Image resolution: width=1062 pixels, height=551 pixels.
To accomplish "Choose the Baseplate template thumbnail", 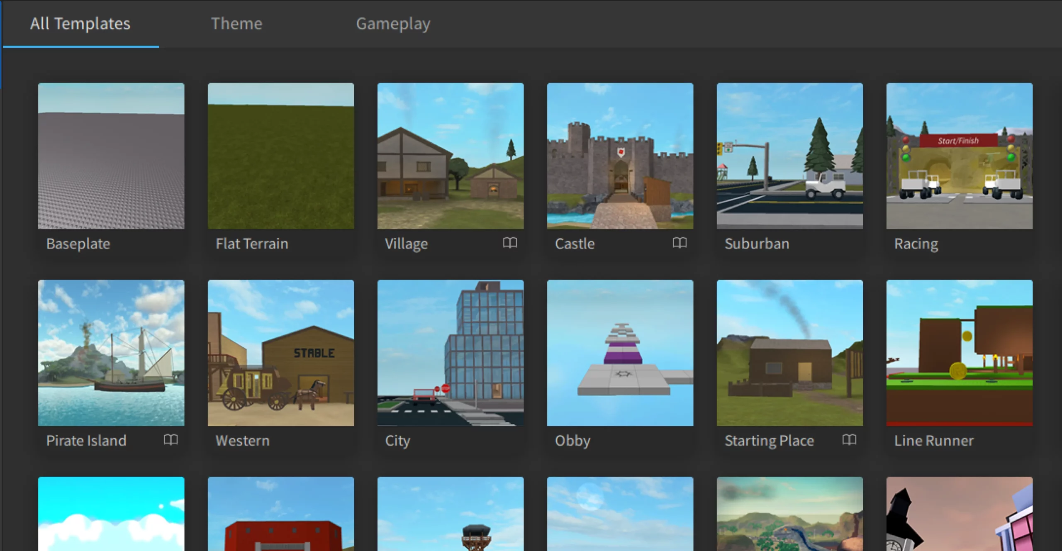I will (111, 156).
